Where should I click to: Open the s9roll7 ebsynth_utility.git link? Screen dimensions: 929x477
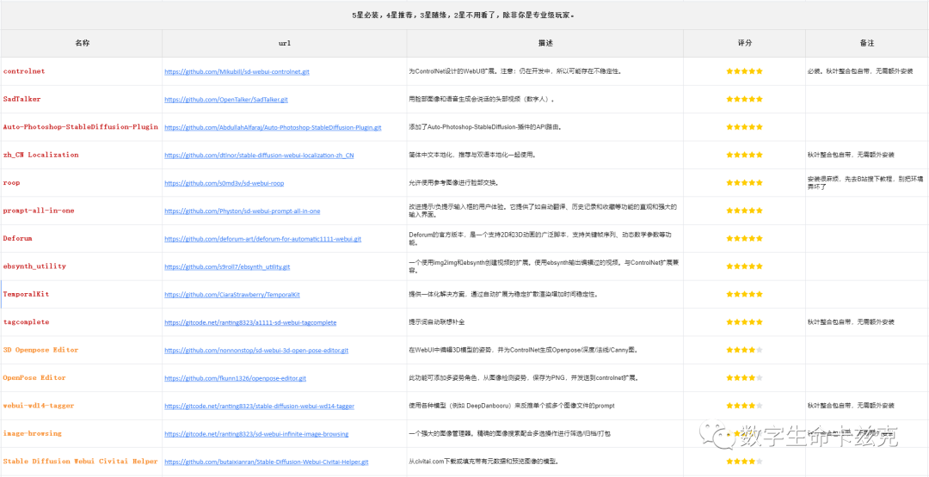pyautogui.click(x=227, y=267)
